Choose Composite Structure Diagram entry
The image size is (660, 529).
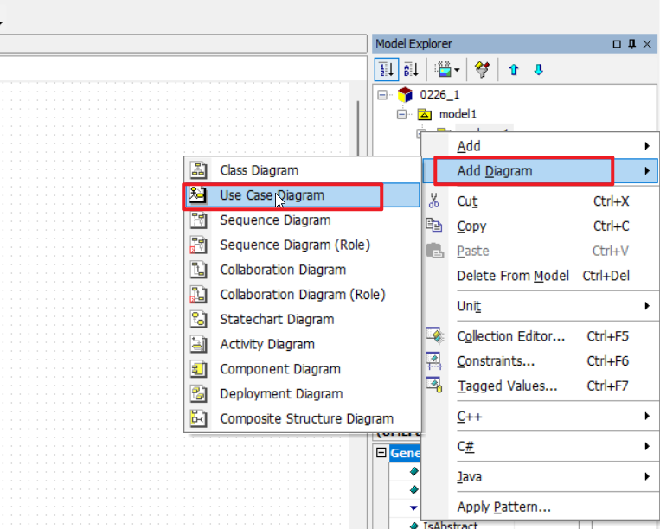pyautogui.click(x=302, y=418)
